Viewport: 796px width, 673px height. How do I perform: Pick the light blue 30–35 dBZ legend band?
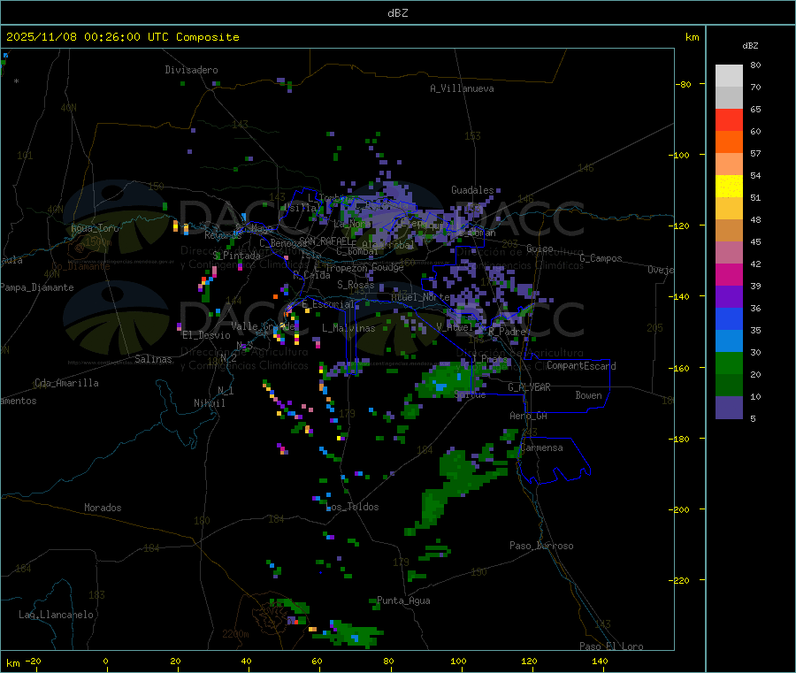pos(729,341)
